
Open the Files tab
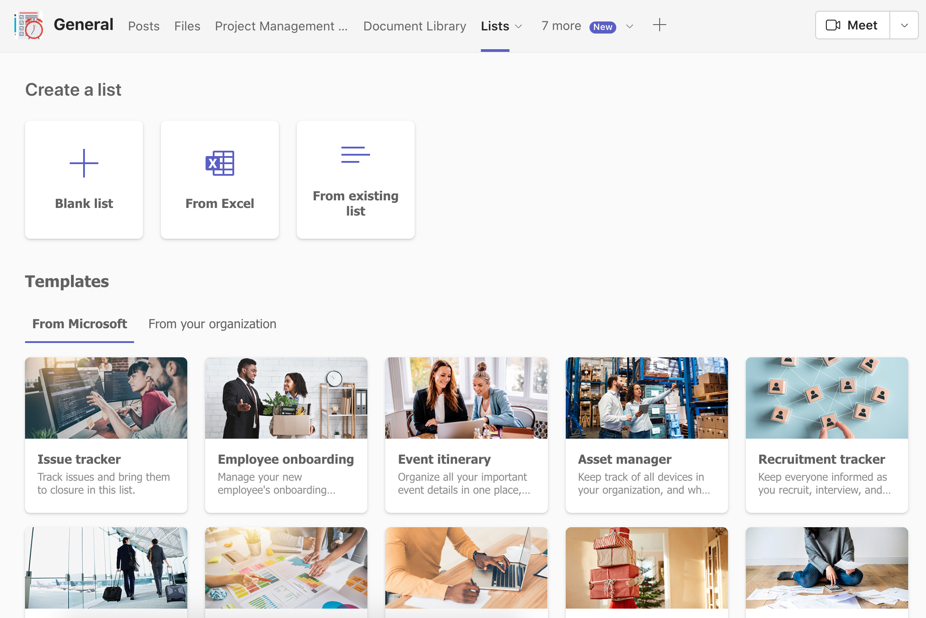tap(187, 26)
